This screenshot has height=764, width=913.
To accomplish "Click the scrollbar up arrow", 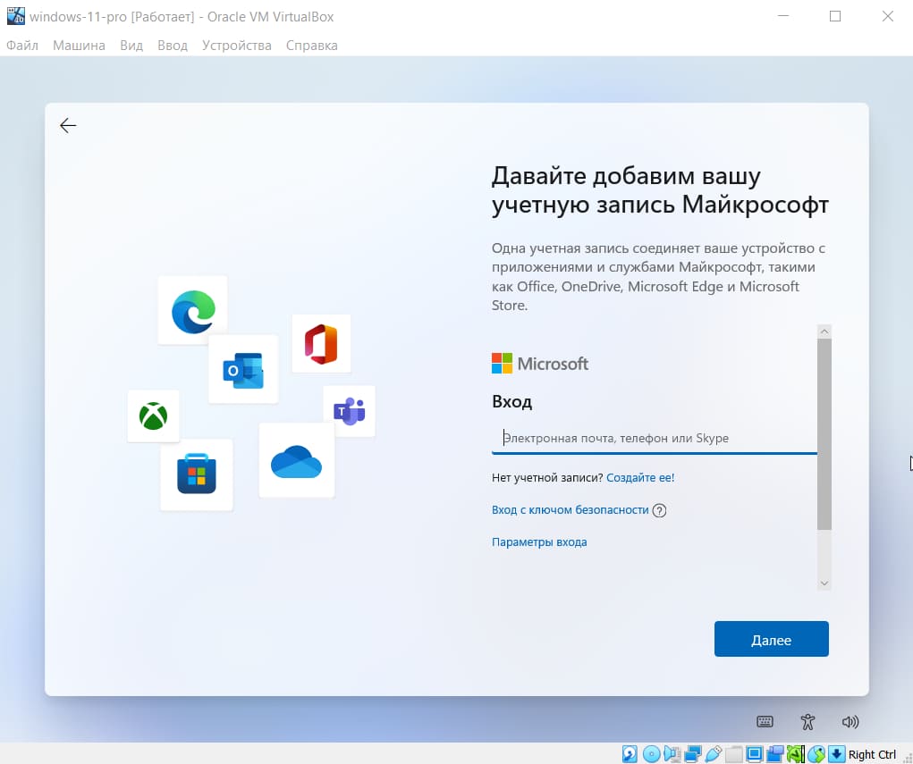I will [x=824, y=332].
